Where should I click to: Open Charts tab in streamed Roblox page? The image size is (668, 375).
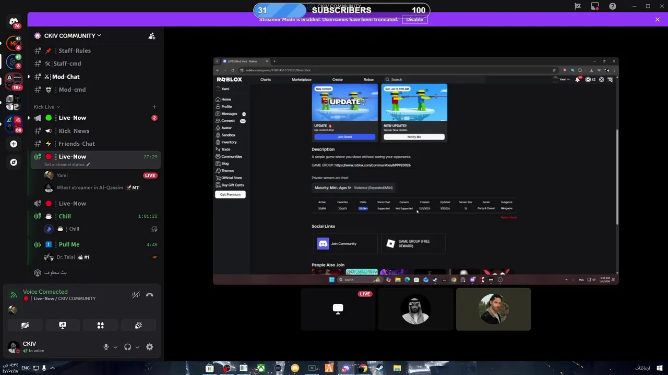coord(266,80)
